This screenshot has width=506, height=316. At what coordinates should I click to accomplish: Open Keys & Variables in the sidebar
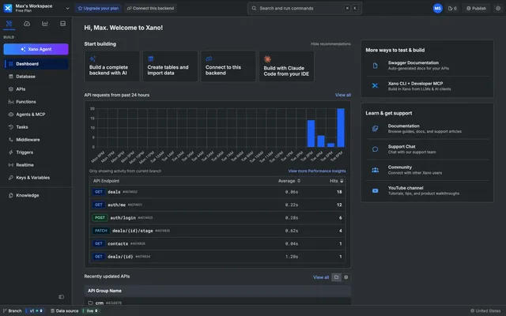click(36, 177)
